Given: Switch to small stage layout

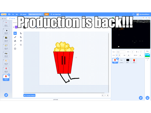Looking at the screenshot, I should (143, 18).
